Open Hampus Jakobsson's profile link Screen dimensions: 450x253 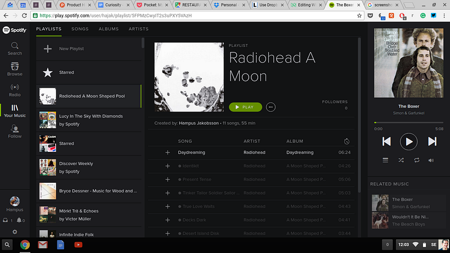pos(199,123)
